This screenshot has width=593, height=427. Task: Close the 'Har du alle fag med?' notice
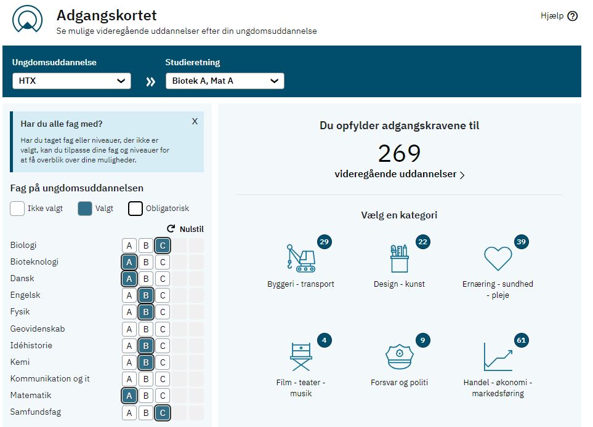pyautogui.click(x=195, y=121)
